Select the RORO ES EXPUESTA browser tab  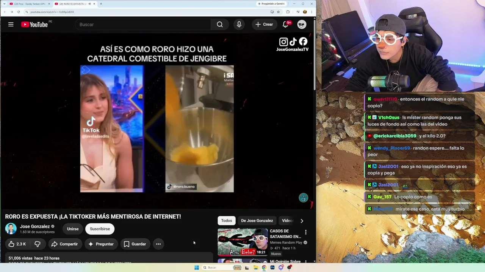(74, 4)
